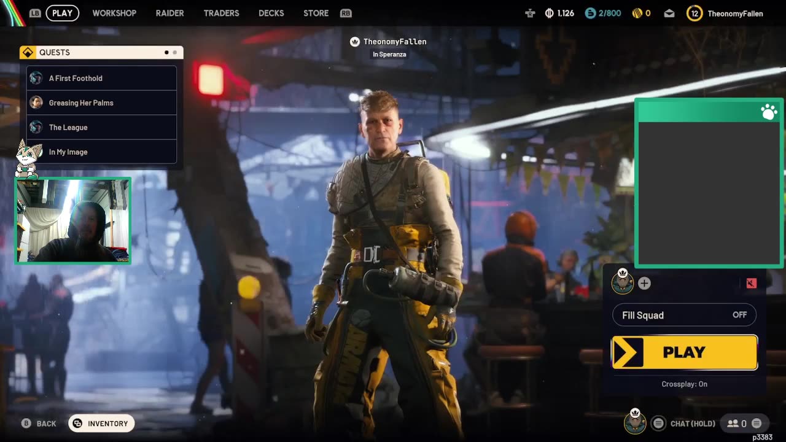Viewport: 786px width, 442px height.
Task: Click the paw icon on stream overlay panel
Action: 769,112
